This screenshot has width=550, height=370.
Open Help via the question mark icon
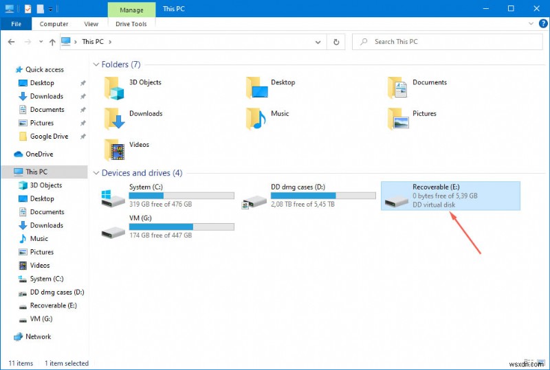(x=543, y=24)
